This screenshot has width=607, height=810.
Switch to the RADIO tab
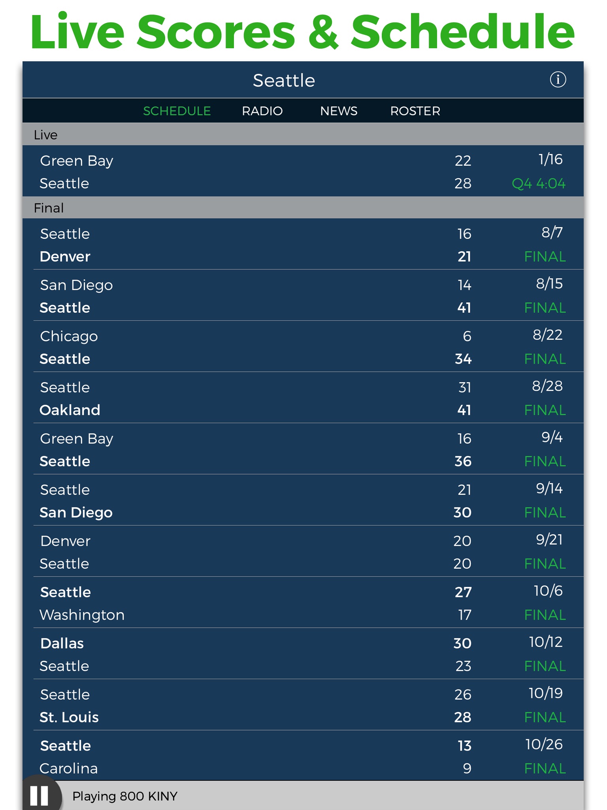[x=262, y=111]
